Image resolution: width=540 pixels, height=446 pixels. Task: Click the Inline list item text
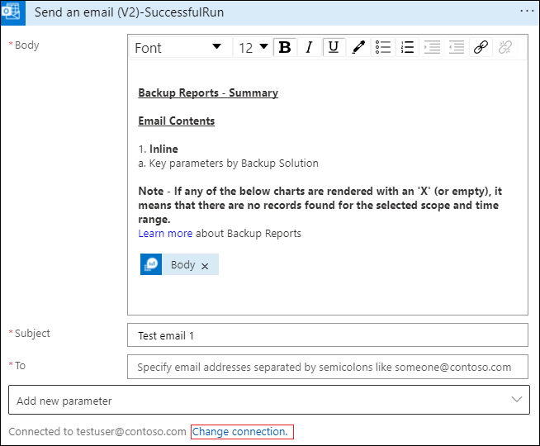163,149
